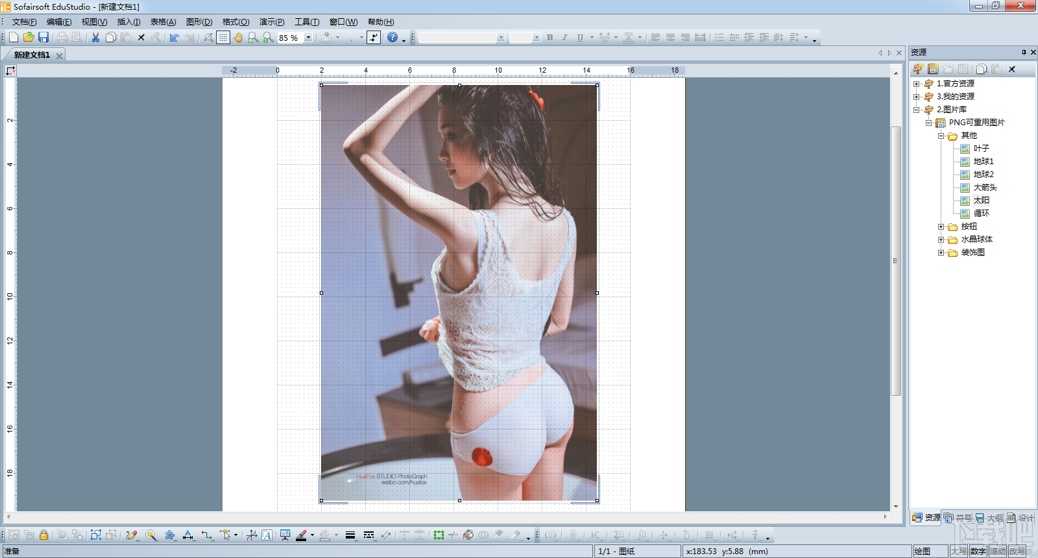This screenshot has height=558, width=1038.
Task: Click the zoom-in magnifier icon
Action: tap(268, 38)
